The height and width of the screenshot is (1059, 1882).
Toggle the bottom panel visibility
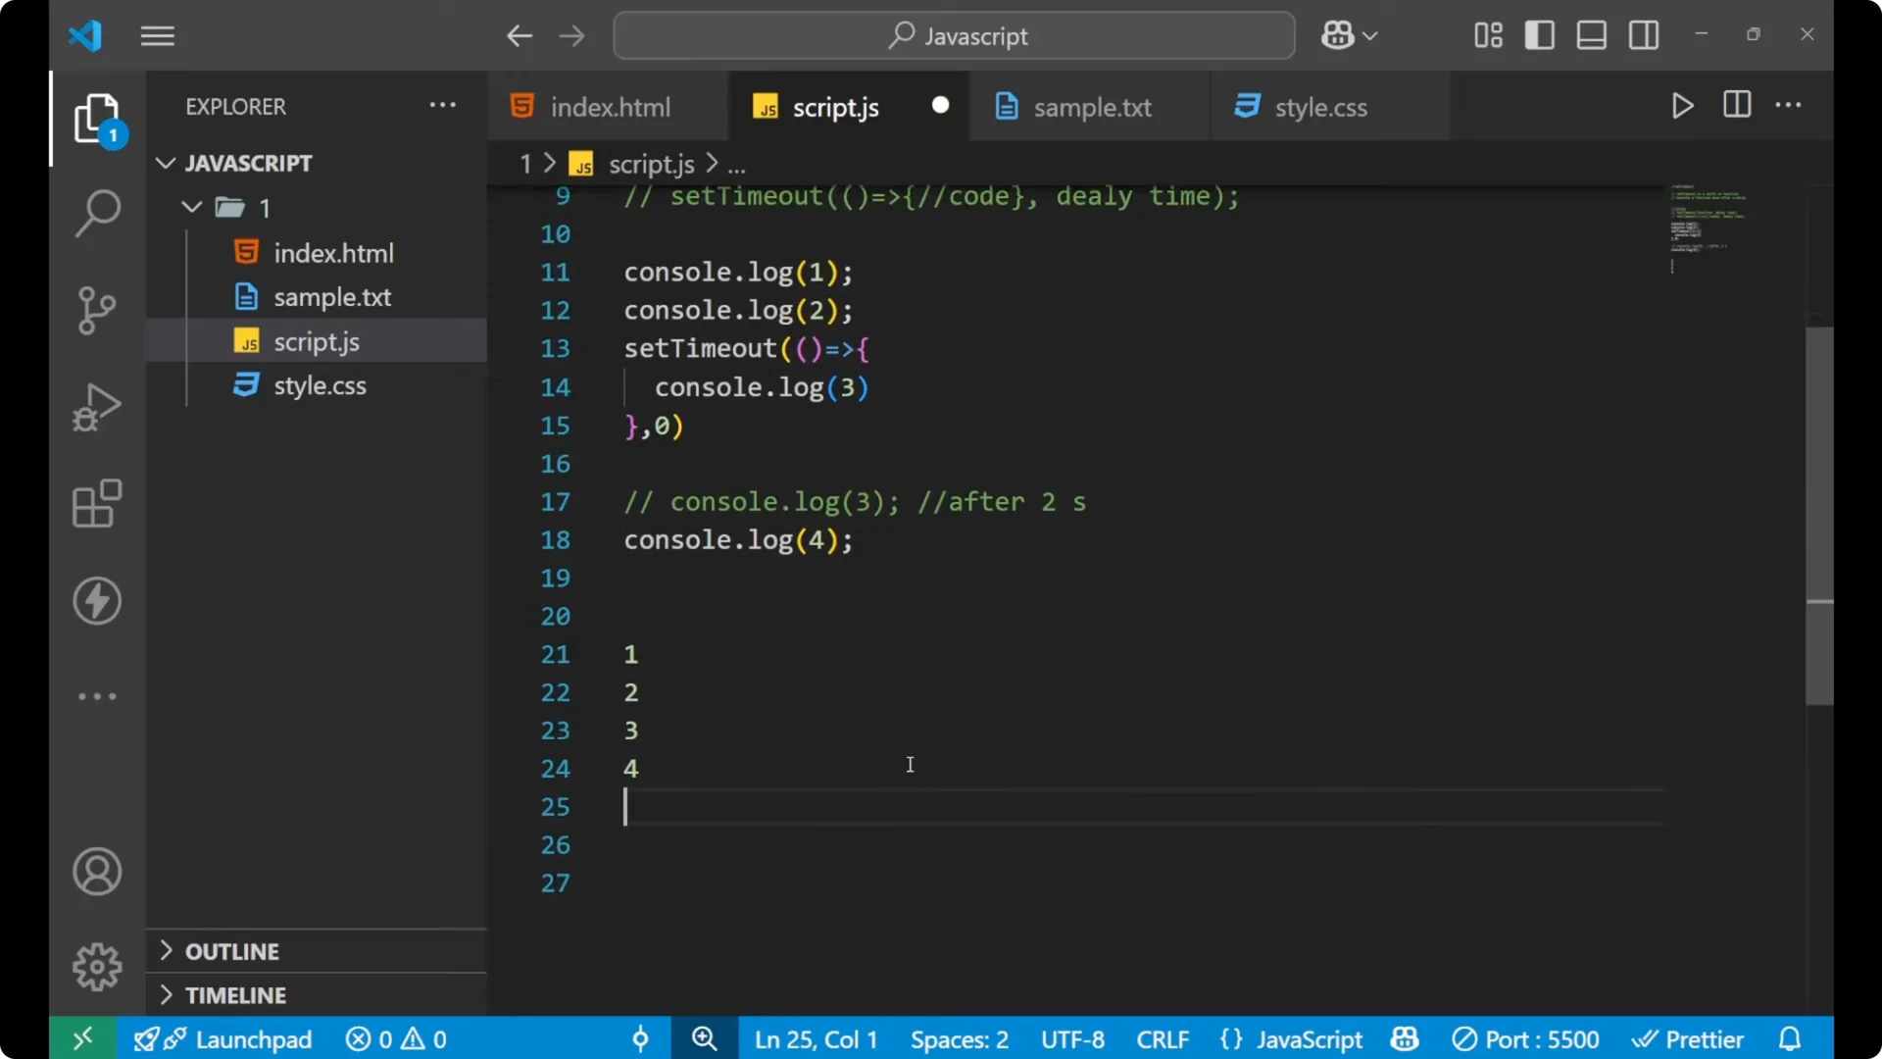click(x=1591, y=34)
